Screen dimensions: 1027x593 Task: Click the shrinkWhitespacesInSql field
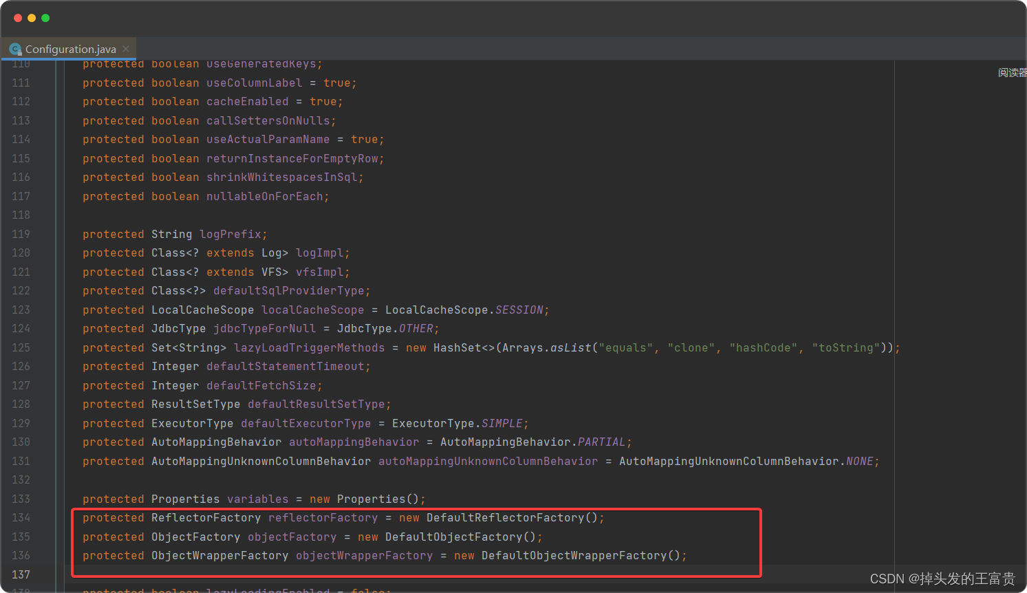282,177
